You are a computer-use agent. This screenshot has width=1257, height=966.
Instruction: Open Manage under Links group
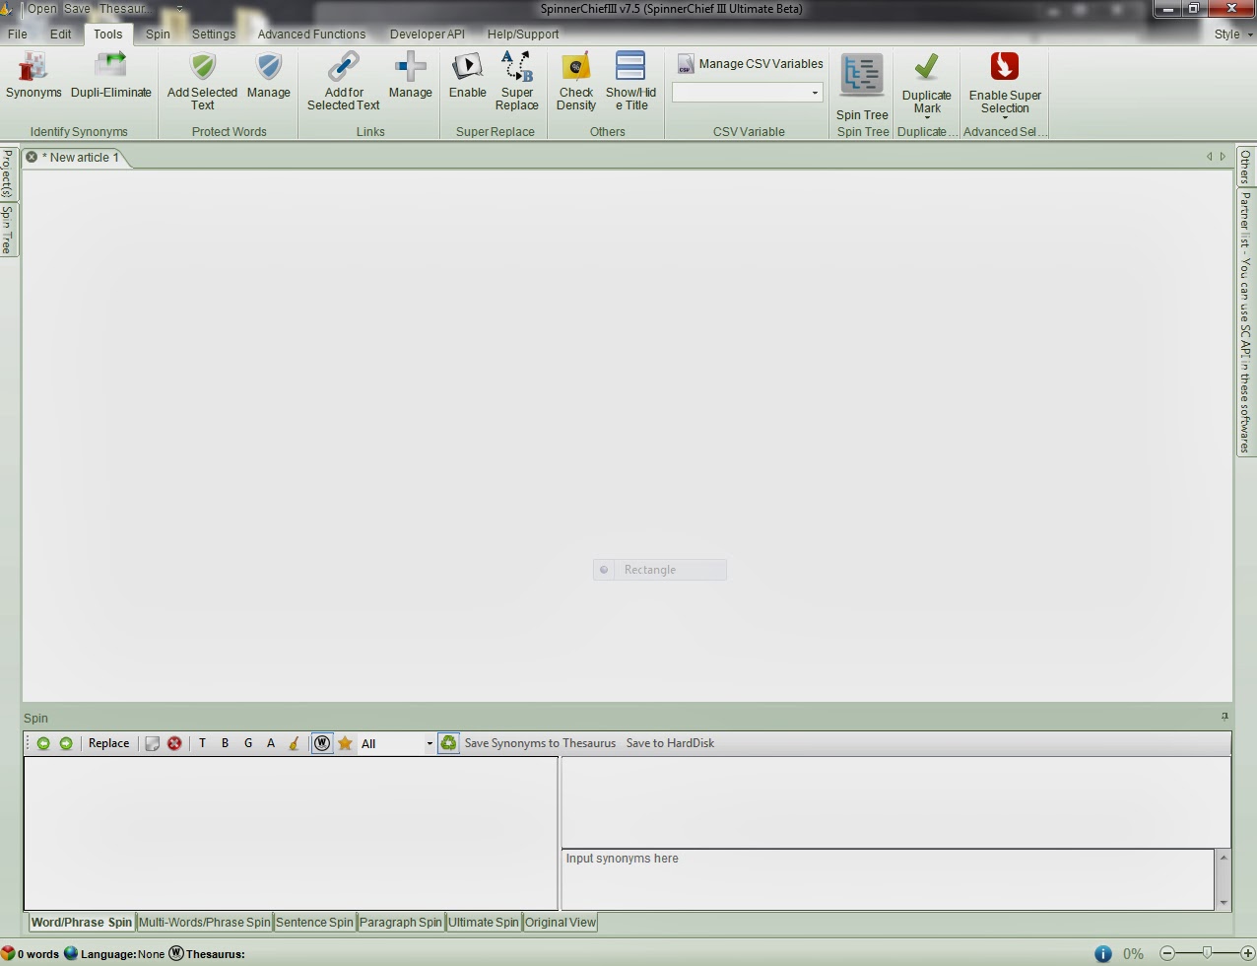pos(410,76)
